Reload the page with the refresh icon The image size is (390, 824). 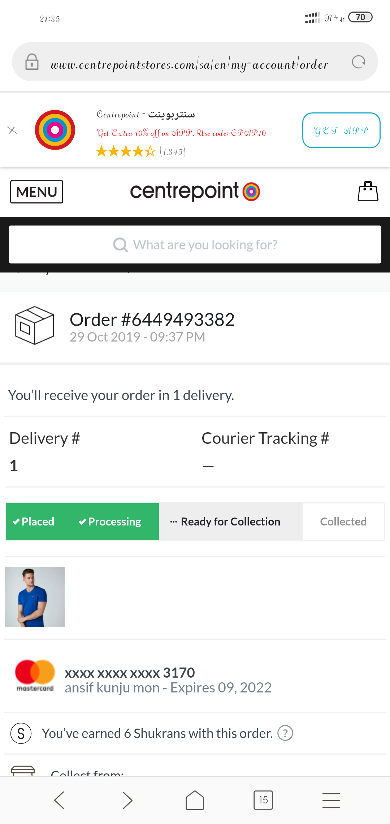[358, 62]
